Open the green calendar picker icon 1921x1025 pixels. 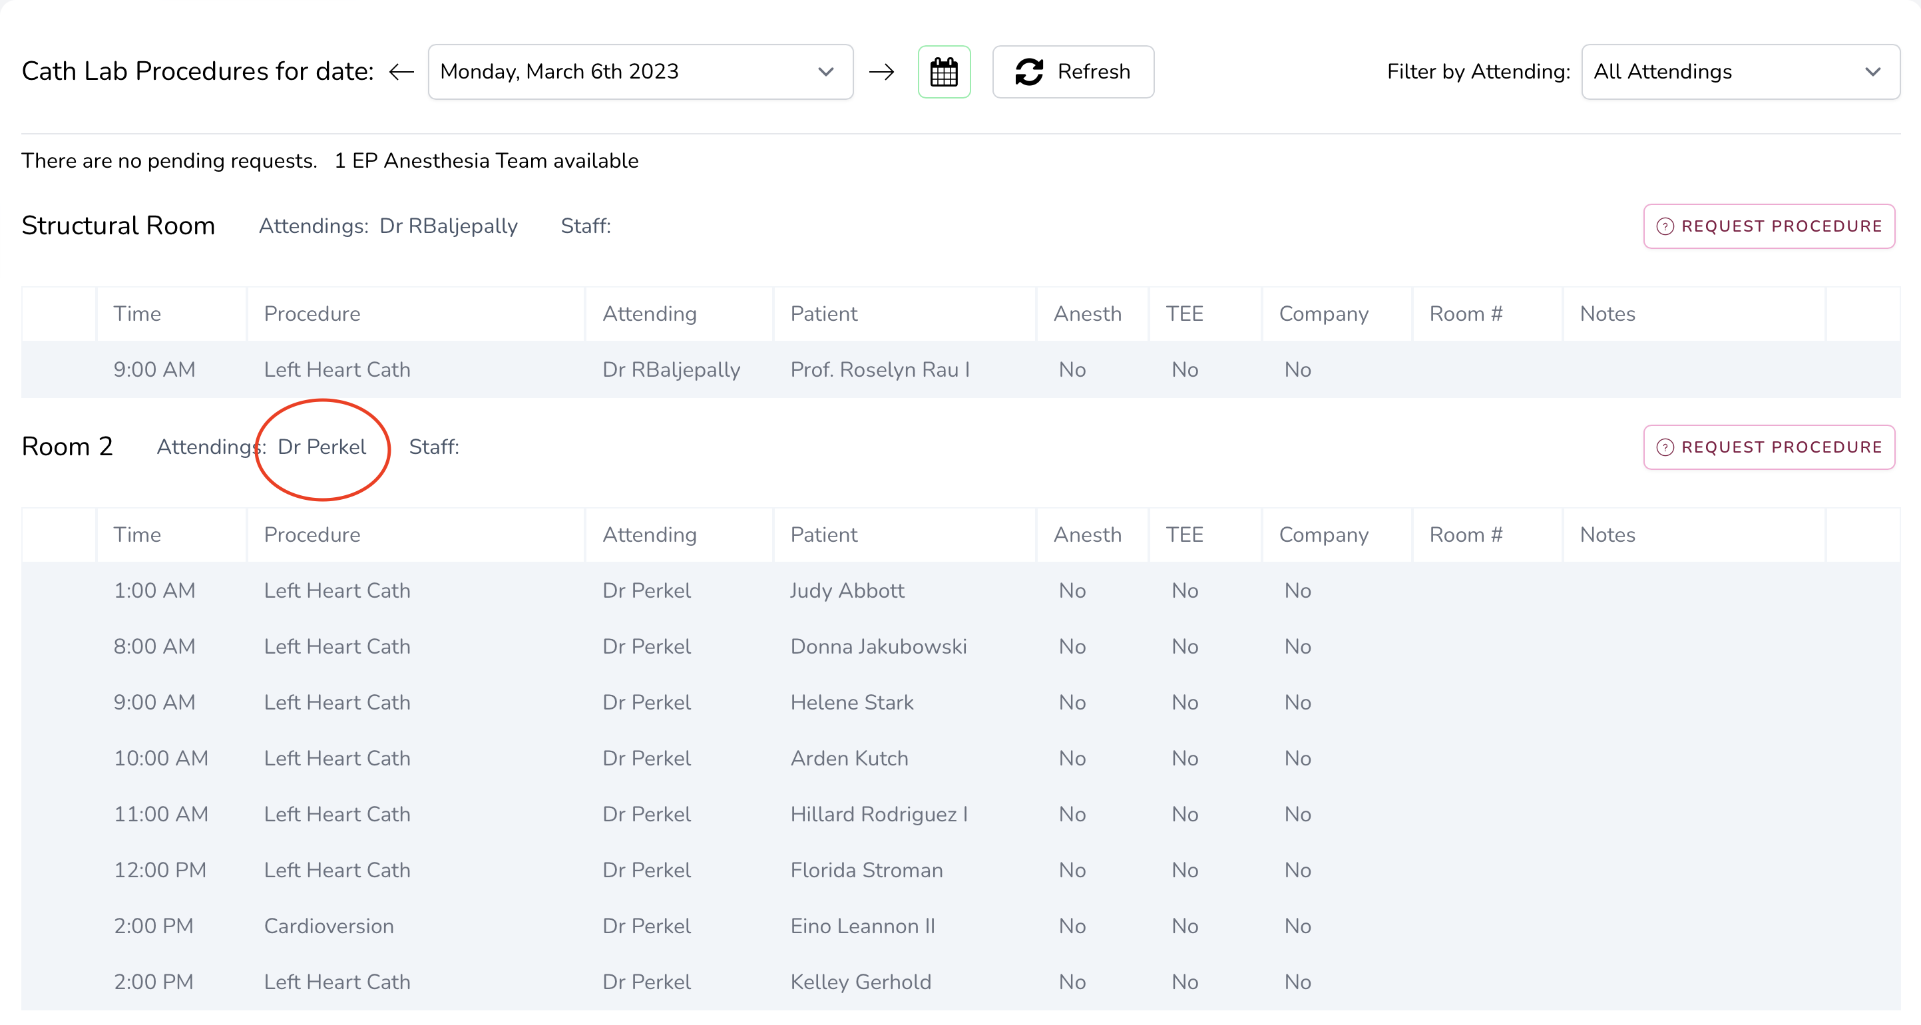pos(943,72)
